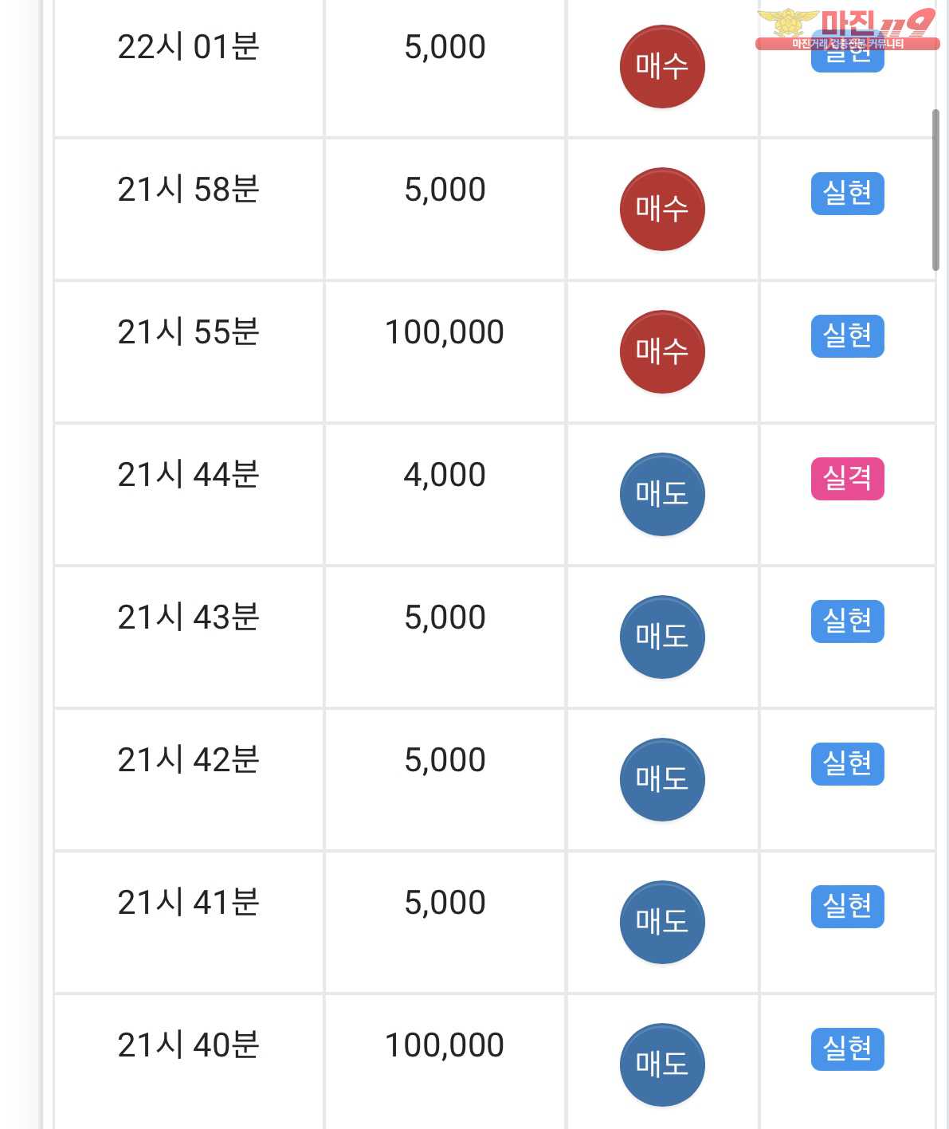949x1129 pixels.
Task: Click the blue 매도 circle in the 21시 44분 row
Action: pyautogui.click(x=662, y=494)
